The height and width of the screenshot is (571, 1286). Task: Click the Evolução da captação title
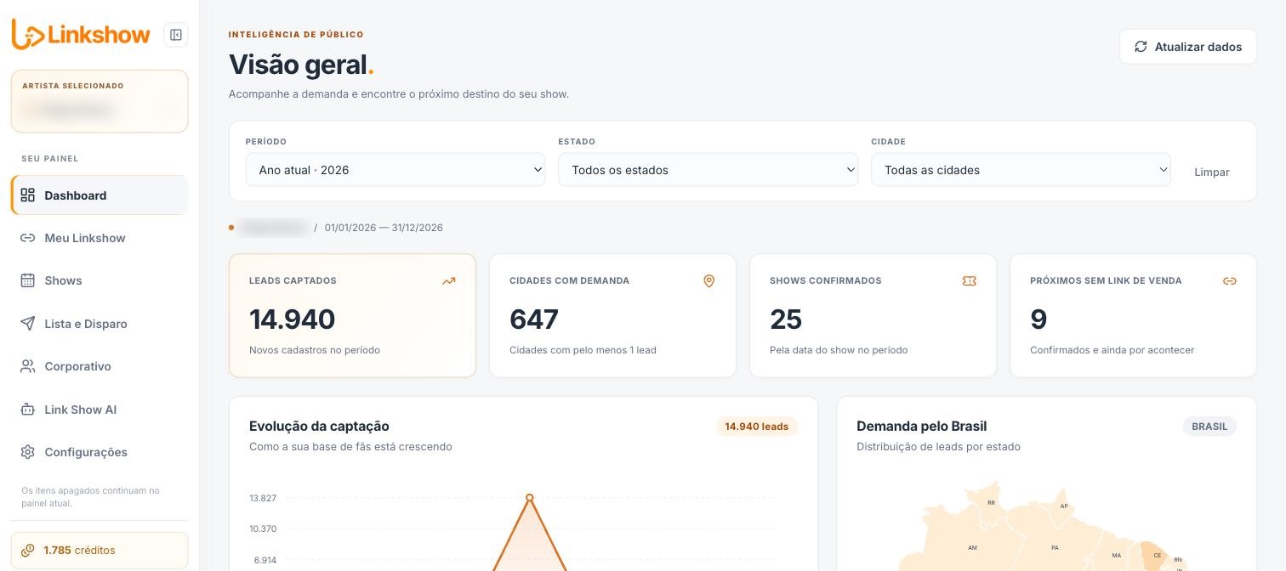click(319, 427)
